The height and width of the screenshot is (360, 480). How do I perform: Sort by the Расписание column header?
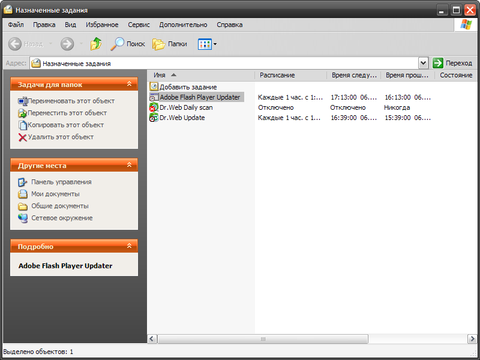click(x=277, y=75)
